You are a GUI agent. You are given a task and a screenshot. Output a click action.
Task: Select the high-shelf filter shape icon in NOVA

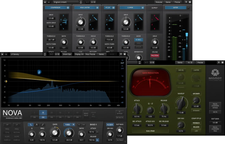click(x=42, y=125)
